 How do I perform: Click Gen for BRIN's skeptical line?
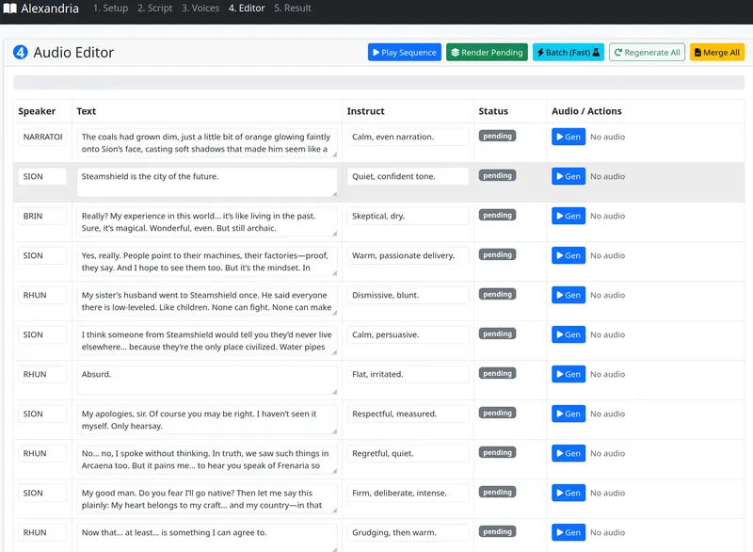(x=568, y=216)
